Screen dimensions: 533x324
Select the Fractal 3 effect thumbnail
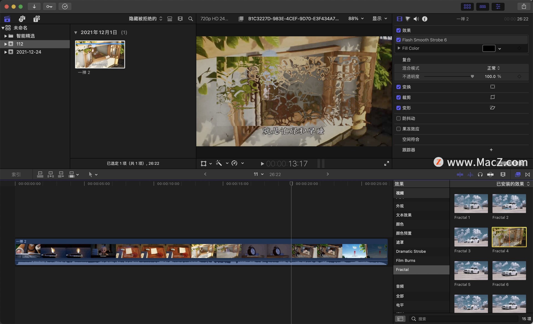pos(471,237)
